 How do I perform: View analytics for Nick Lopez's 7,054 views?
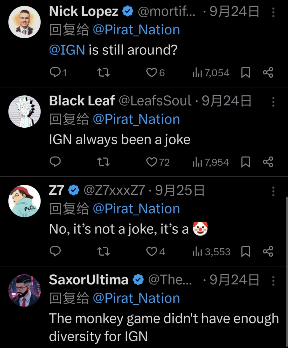tap(211, 72)
